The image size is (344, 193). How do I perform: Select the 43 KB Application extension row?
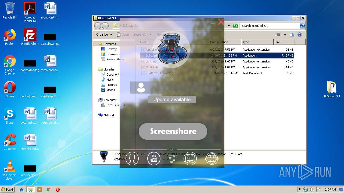(217, 61)
